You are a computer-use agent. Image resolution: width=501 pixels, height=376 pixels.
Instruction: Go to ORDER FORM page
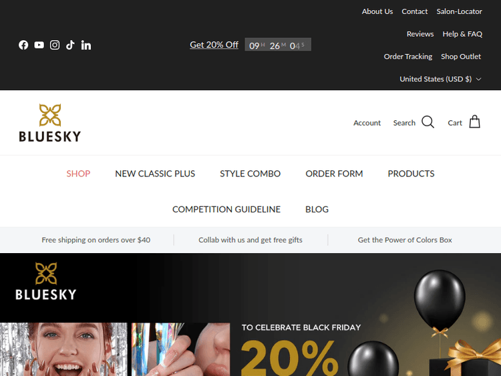(334, 174)
